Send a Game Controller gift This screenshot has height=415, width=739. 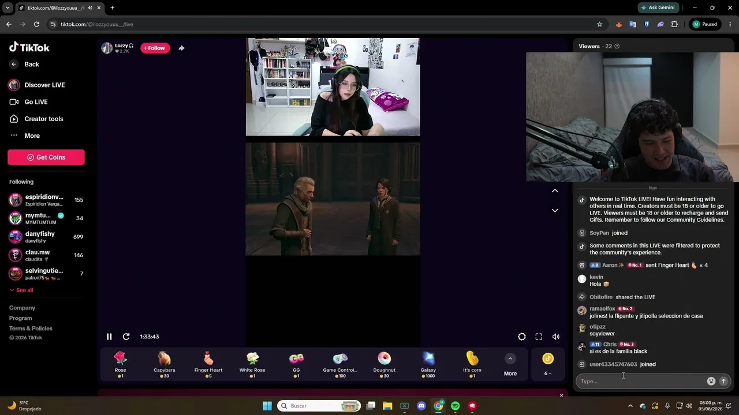[x=340, y=364]
